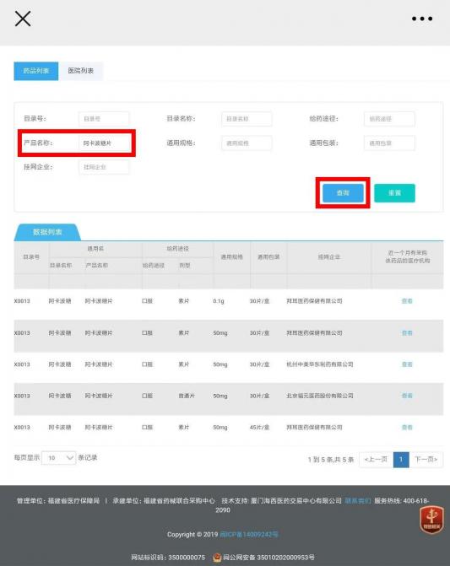Click the 通用包装 column header in table
This screenshot has height=566, width=450.
click(x=268, y=257)
